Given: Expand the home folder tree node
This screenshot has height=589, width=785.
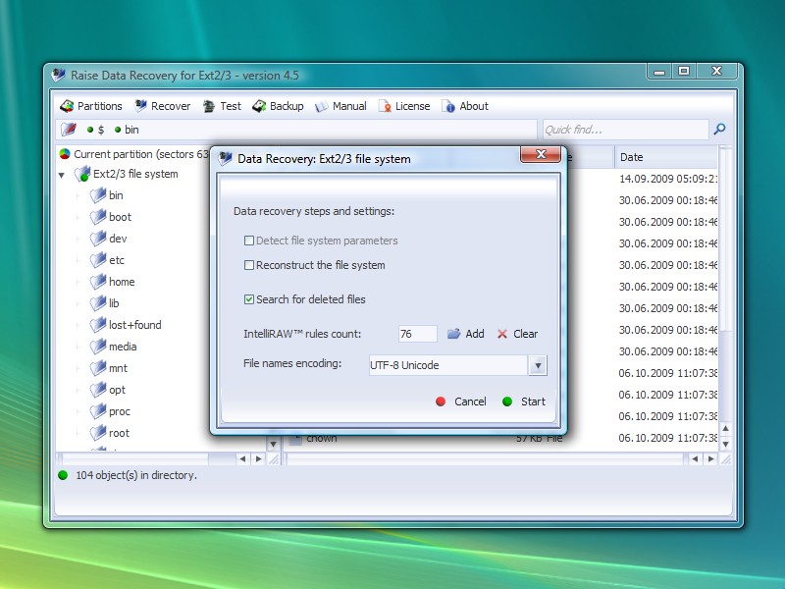Looking at the screenshot, I should pyautogui.click(x=78, y=282).
